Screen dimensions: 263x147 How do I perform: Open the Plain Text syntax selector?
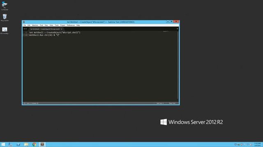point(172,103)
